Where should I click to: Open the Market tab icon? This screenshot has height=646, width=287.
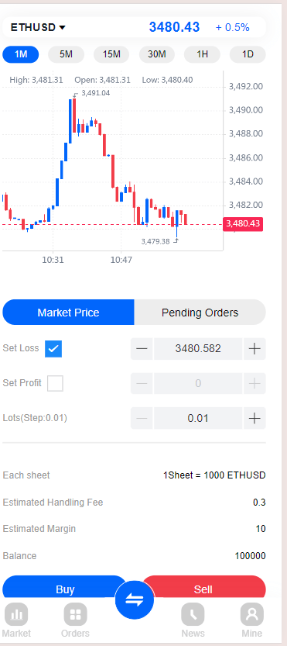[x=16, y=614]
